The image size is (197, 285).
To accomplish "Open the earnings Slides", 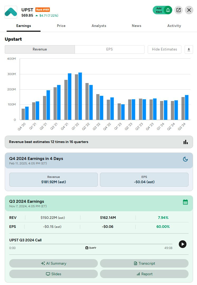I will coord(54,274).
